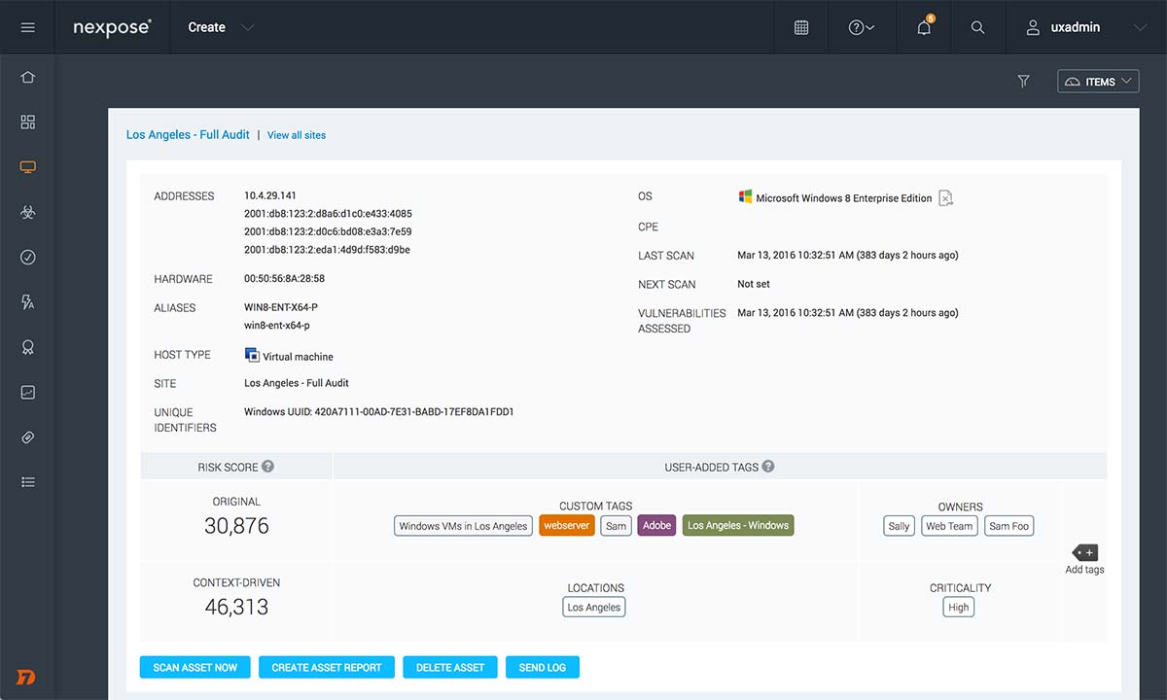
Task: Open the hamburger menu at top left
Action: (x=27, y=26)
